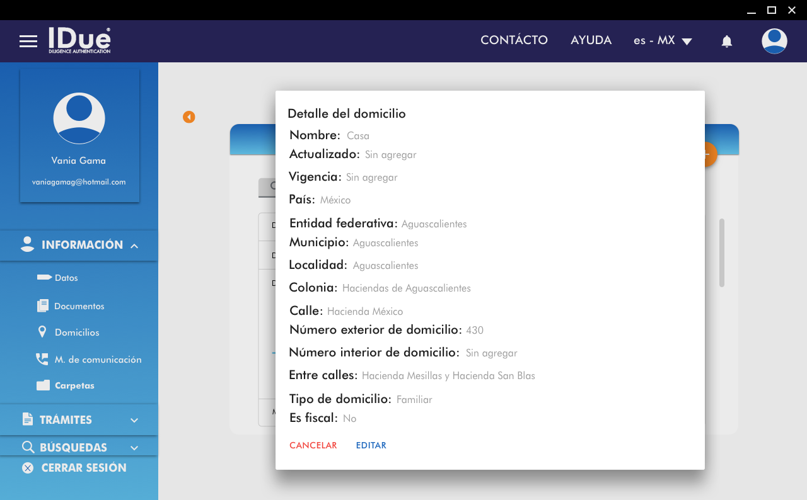Click EDITAR to edit the address
This screenshot has width=807, height=500.
pos(371,445)
